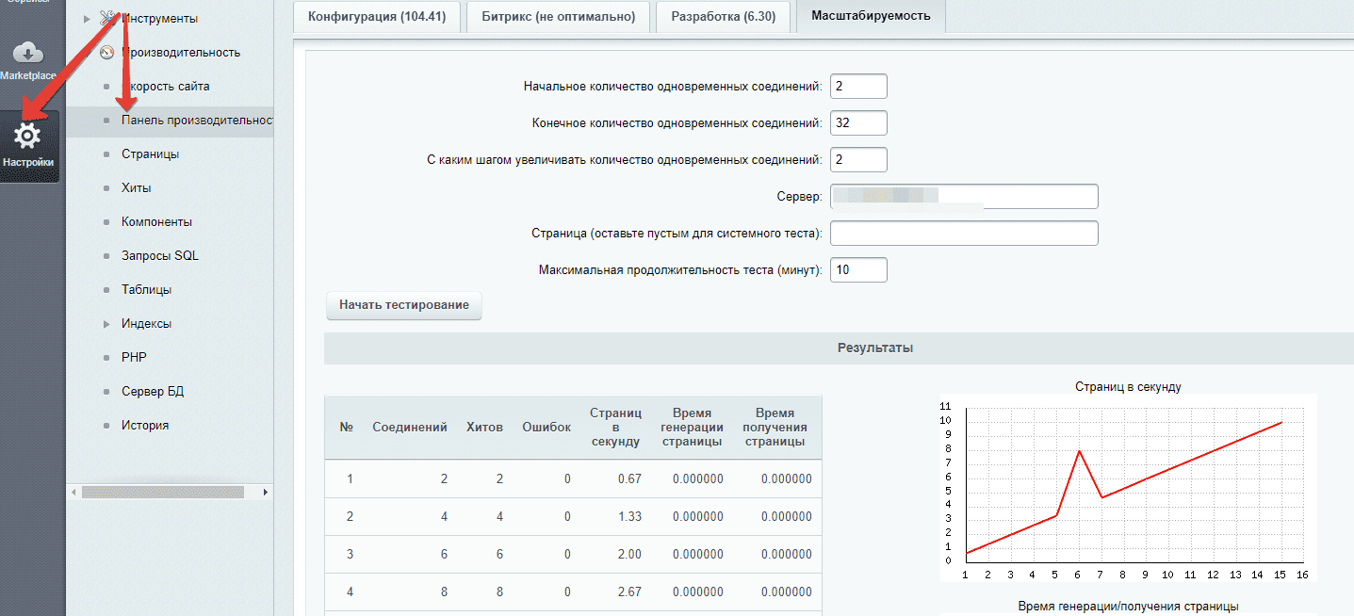Click the Начать тестирование button

pyautogui.click(x=404, y=305)
